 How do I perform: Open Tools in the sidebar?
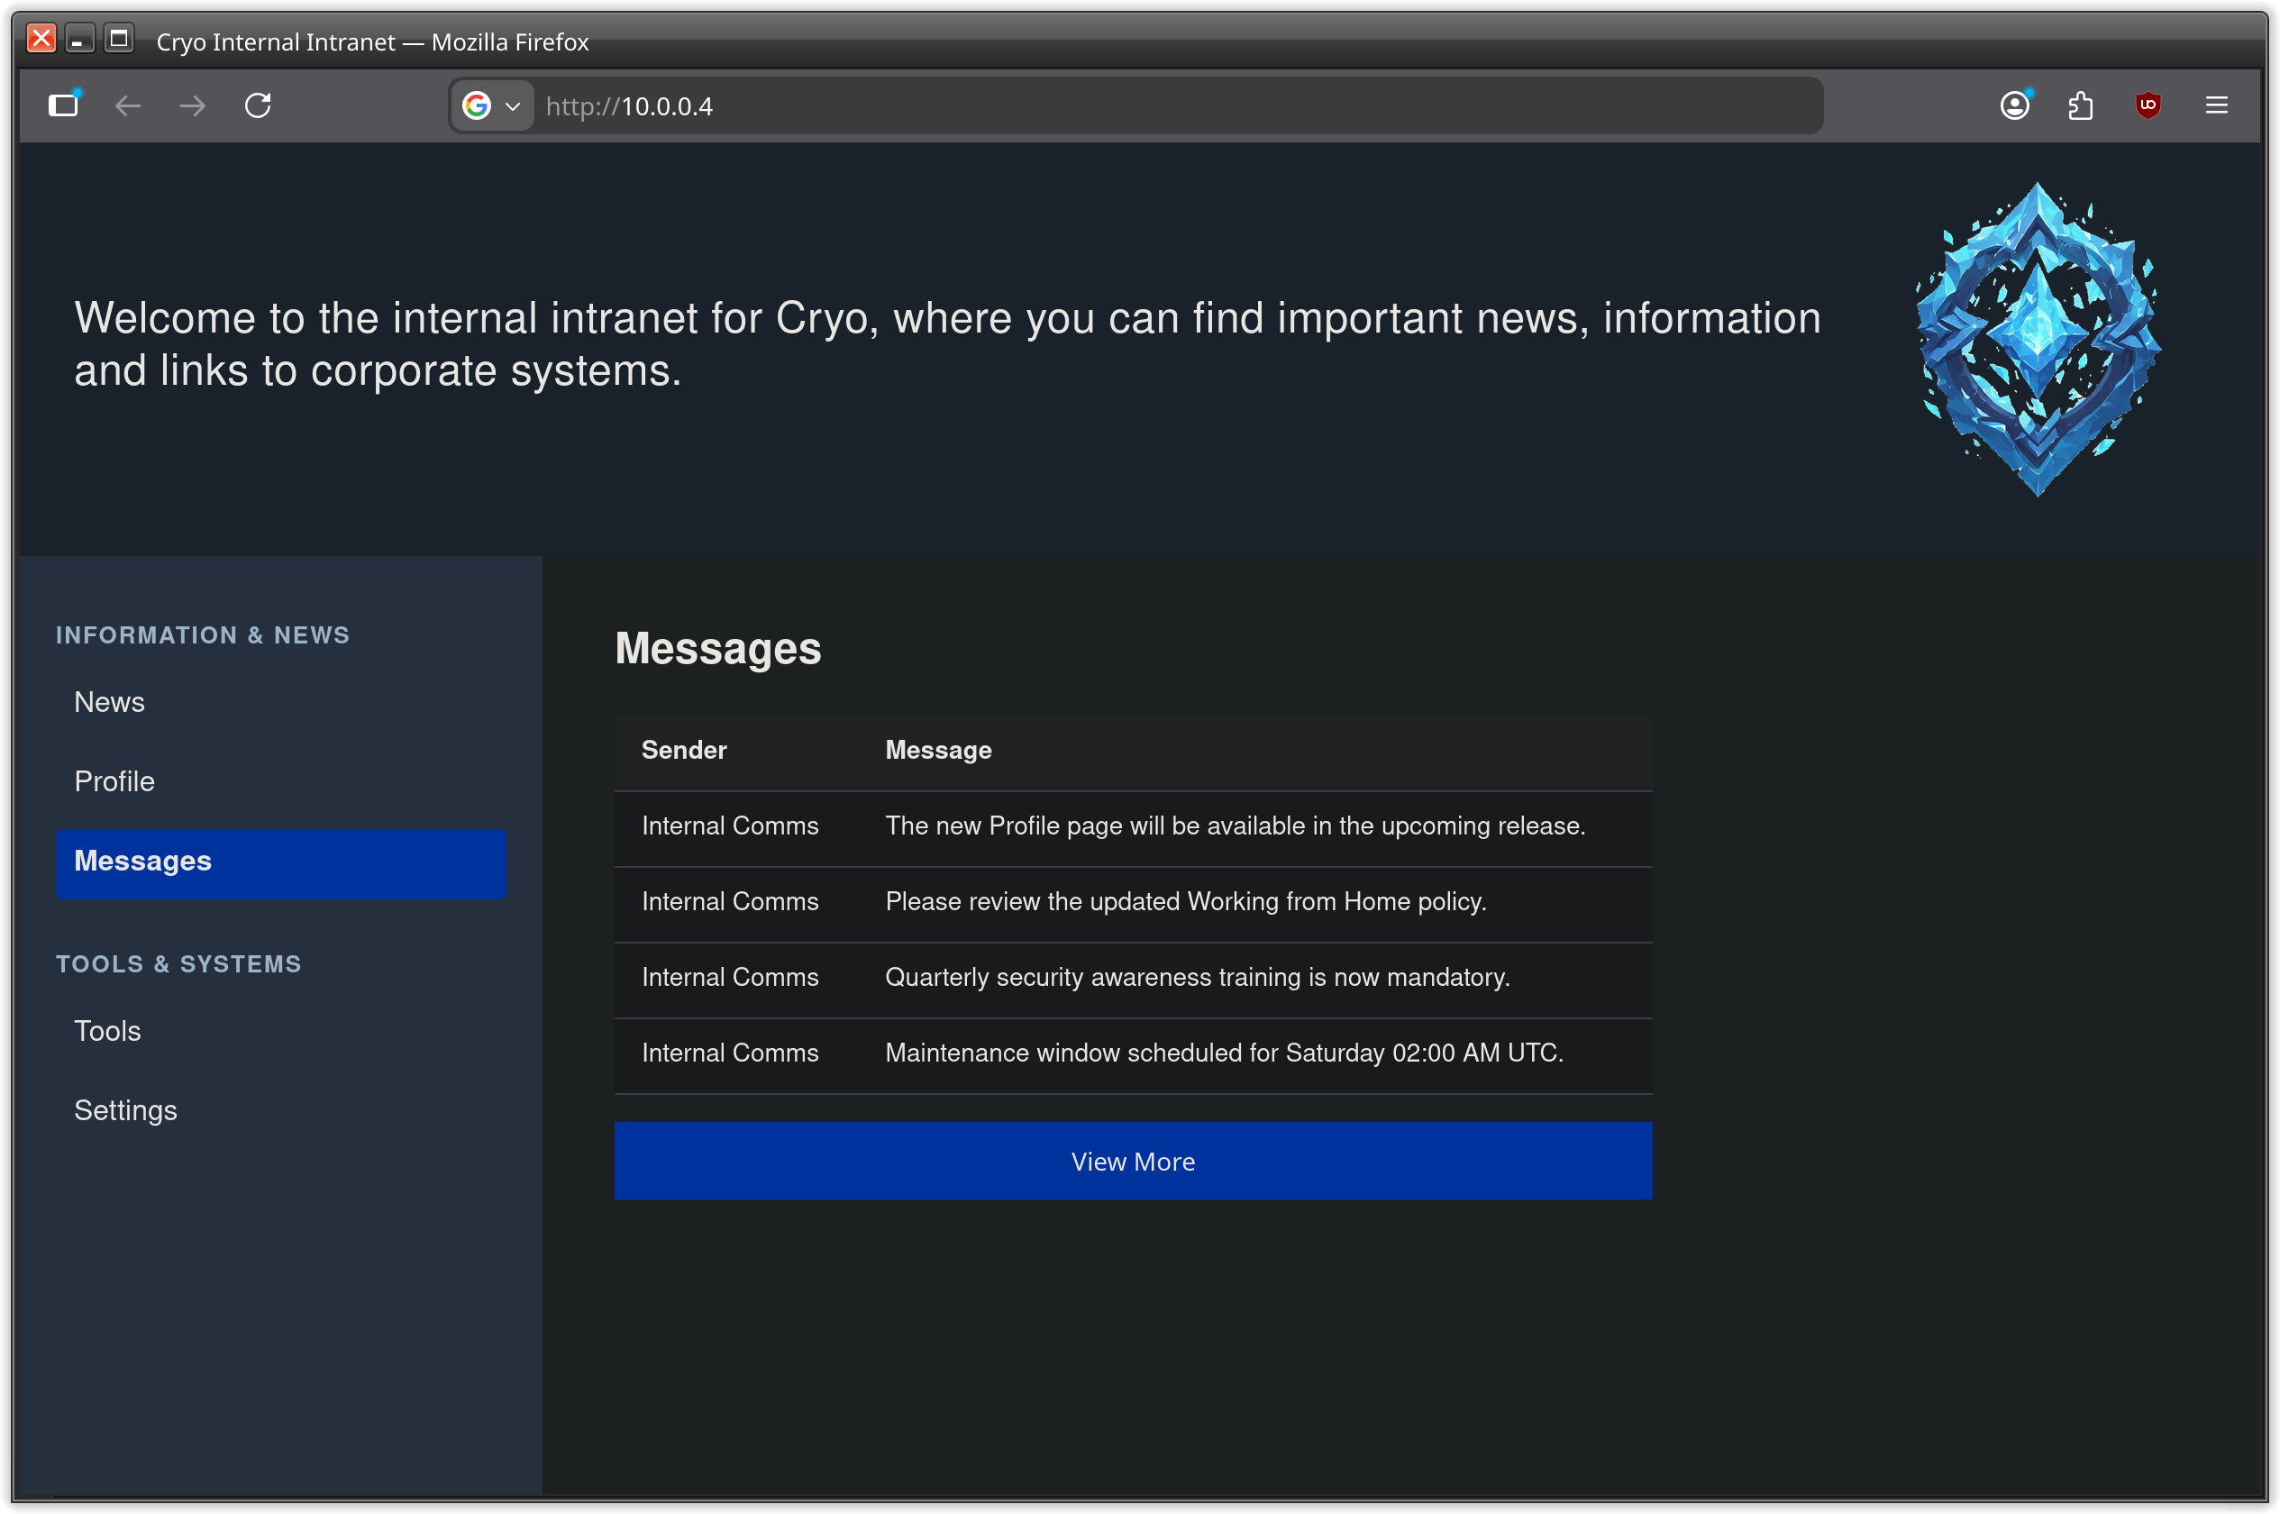coord(107,1031)
